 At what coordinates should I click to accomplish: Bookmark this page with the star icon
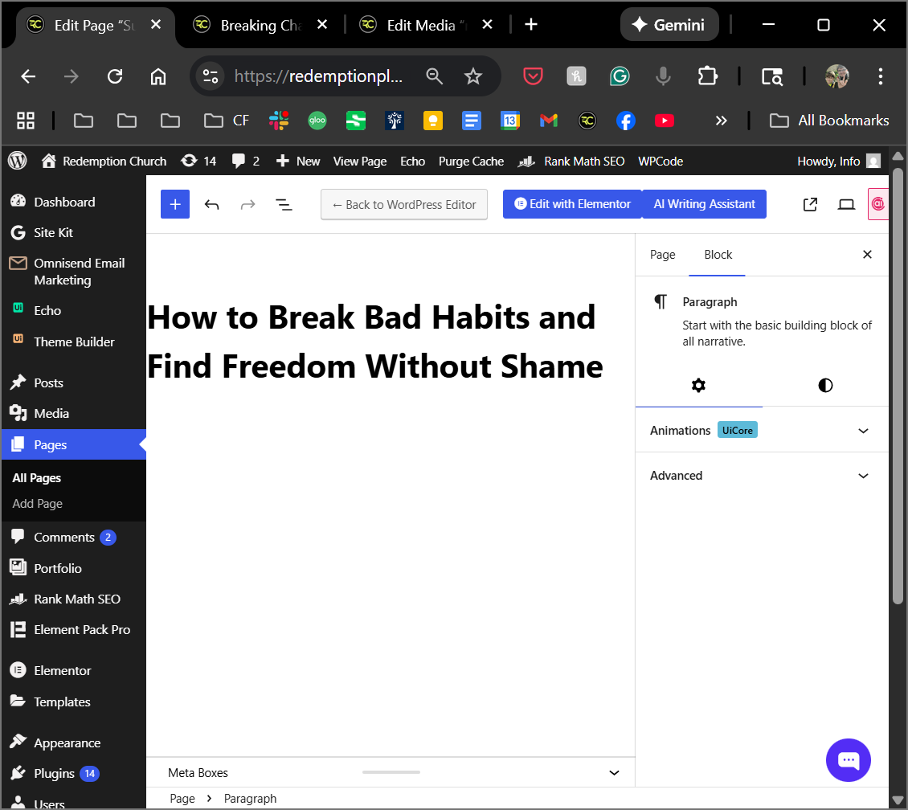click(x=473, y=76)
